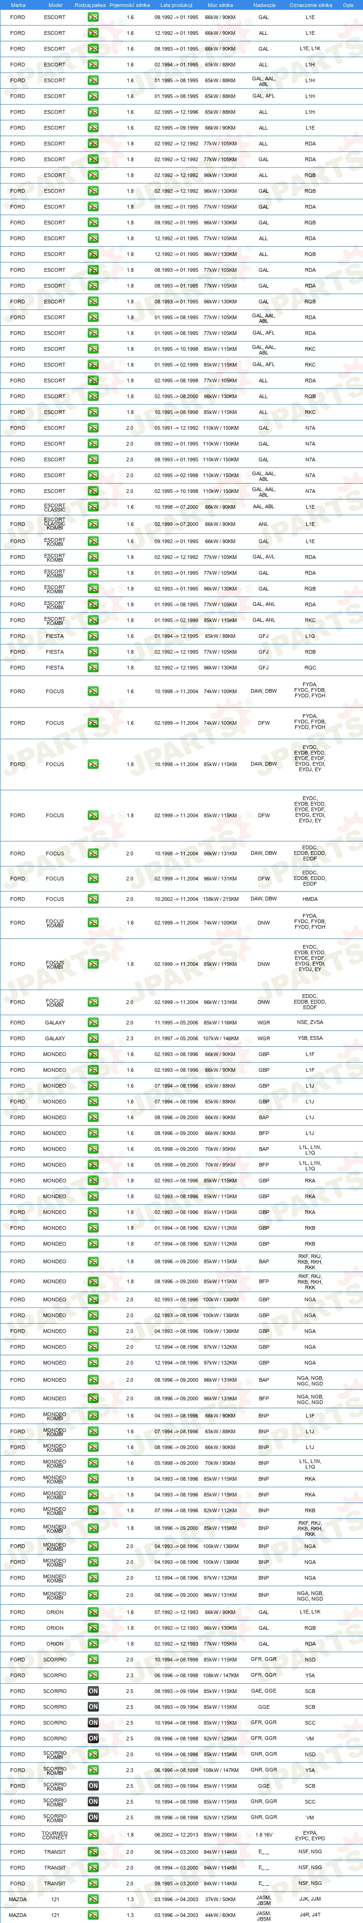363x1923 pixels.
Task: Select the RQC engine code cell
Action: point(310,667)
